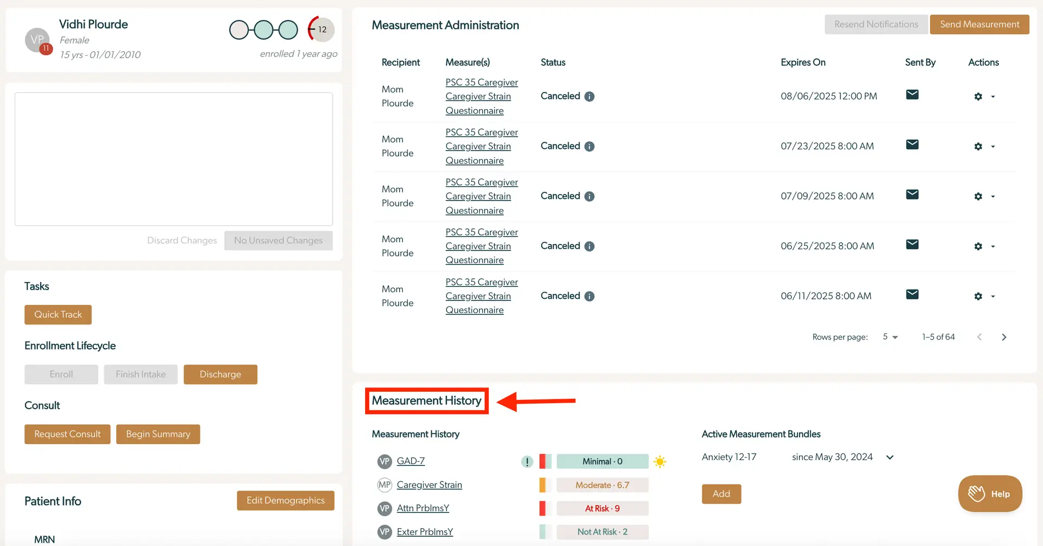Open the mail sent-by icon on first row
Image resolution: width=1043 pixels, height=546 pixels.
point(912,95)
